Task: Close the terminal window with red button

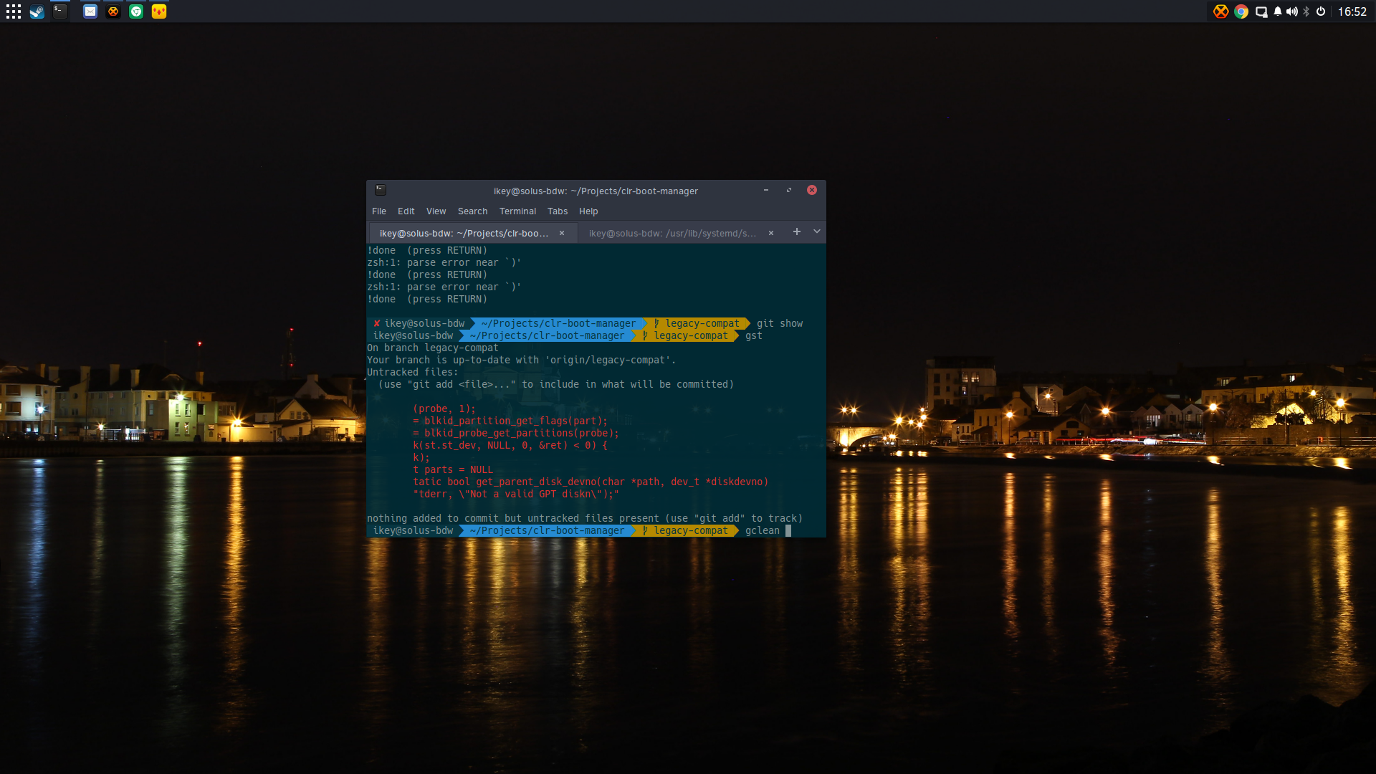Action: (x=812, y=190)
